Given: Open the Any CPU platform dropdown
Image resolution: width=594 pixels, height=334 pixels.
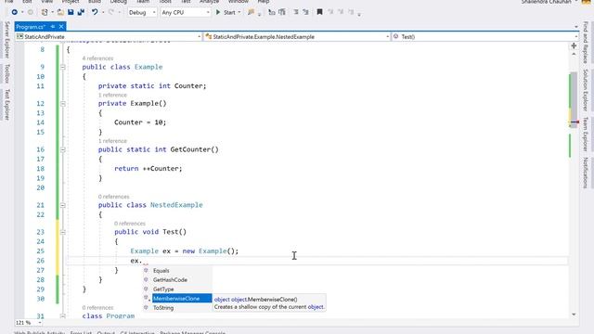Looking at the screenshot, I should [x=186, y=12].
